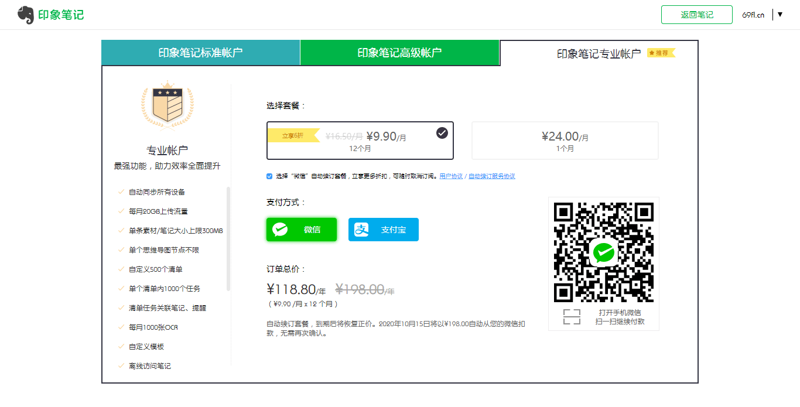Open the 自动续订服务协议 link
The width and height of the screenshot is (800, 407).
[x=492, y=176]
